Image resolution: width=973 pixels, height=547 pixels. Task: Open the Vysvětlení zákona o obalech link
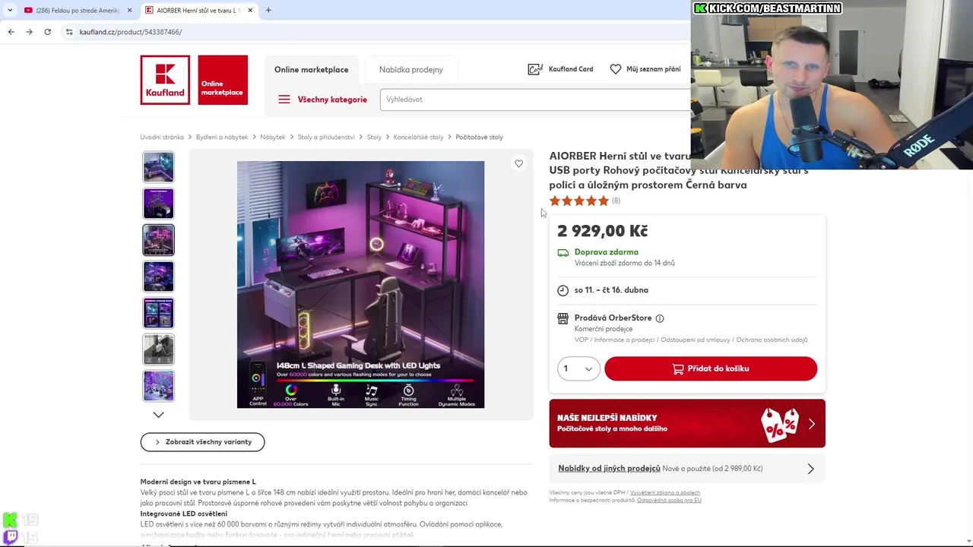[x=665, y=493]
